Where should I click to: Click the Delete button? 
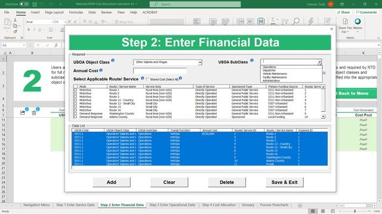click(227, 182)
